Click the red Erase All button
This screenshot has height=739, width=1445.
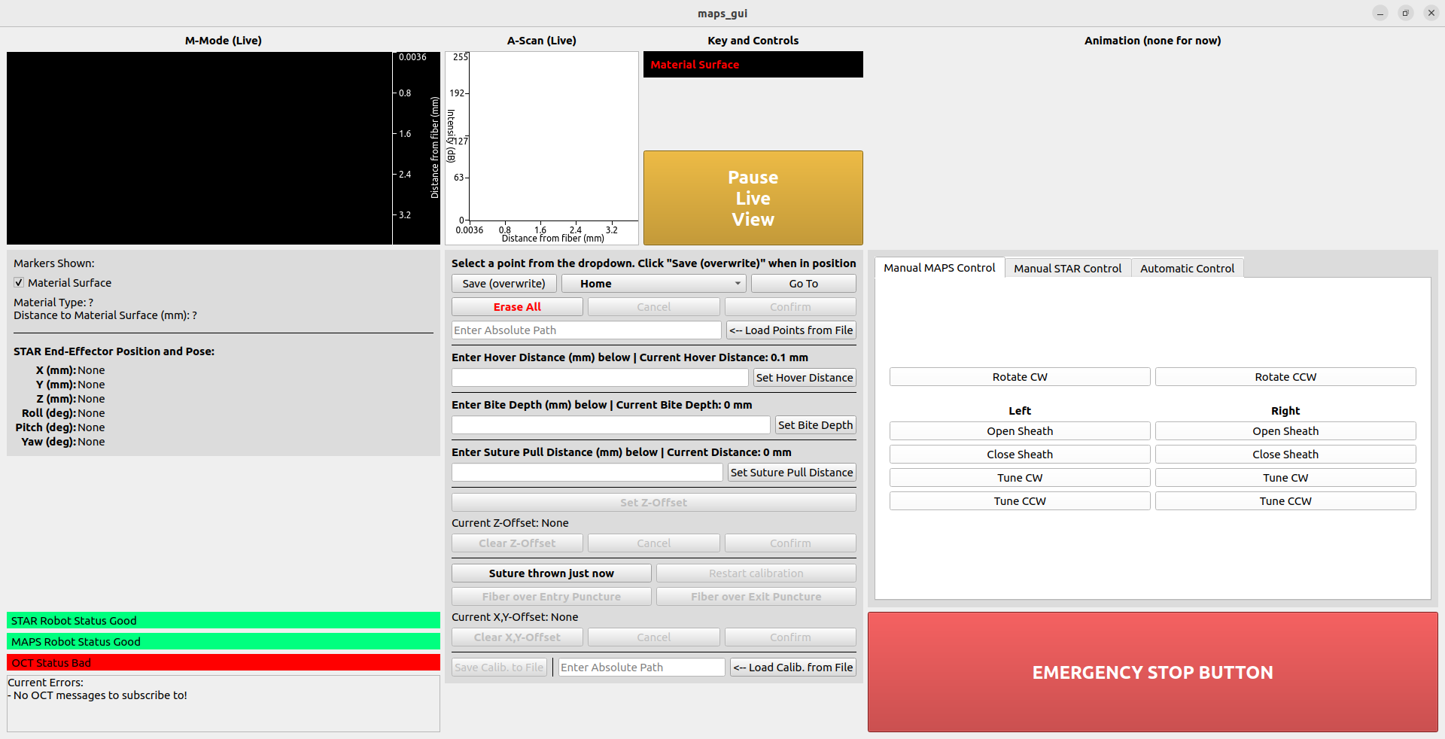click(x=517, y=307)
